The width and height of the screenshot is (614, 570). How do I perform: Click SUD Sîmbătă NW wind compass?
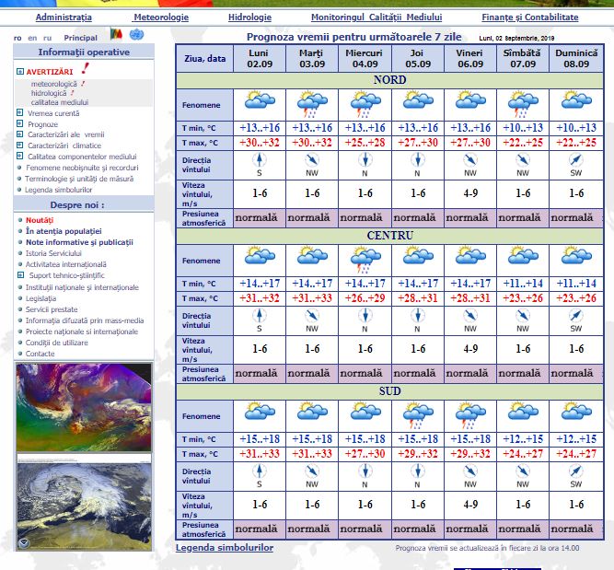pos(523,471)
